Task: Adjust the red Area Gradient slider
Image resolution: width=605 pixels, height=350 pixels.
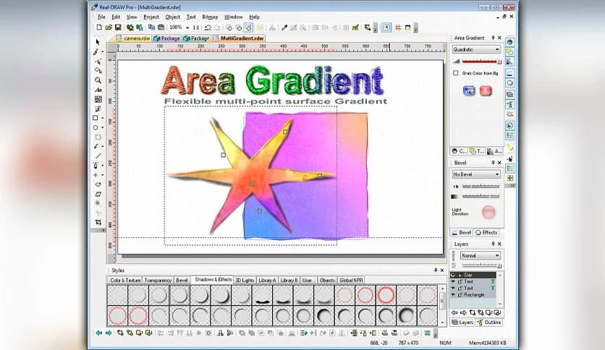Action: coord(481,61)
